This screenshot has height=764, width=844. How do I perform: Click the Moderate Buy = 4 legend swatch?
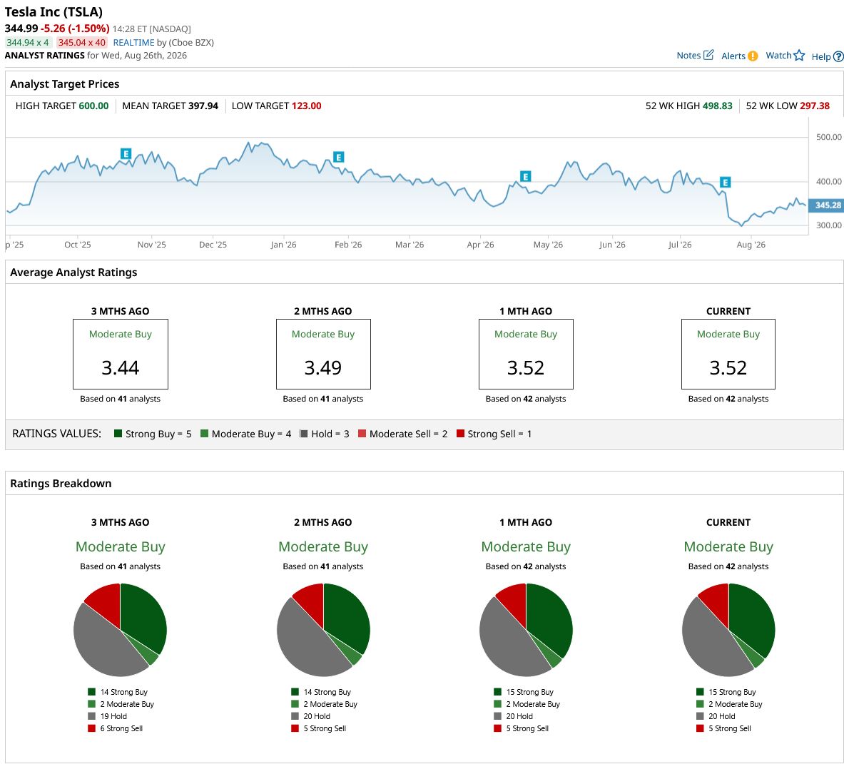coord(204,434)
